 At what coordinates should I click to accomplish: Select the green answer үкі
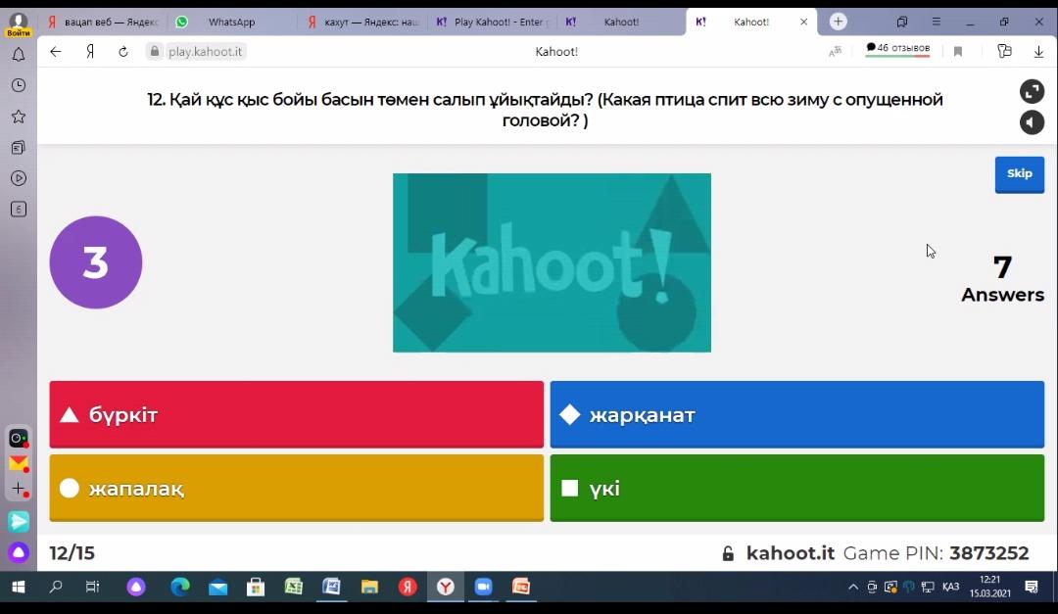tap(796, 488)
